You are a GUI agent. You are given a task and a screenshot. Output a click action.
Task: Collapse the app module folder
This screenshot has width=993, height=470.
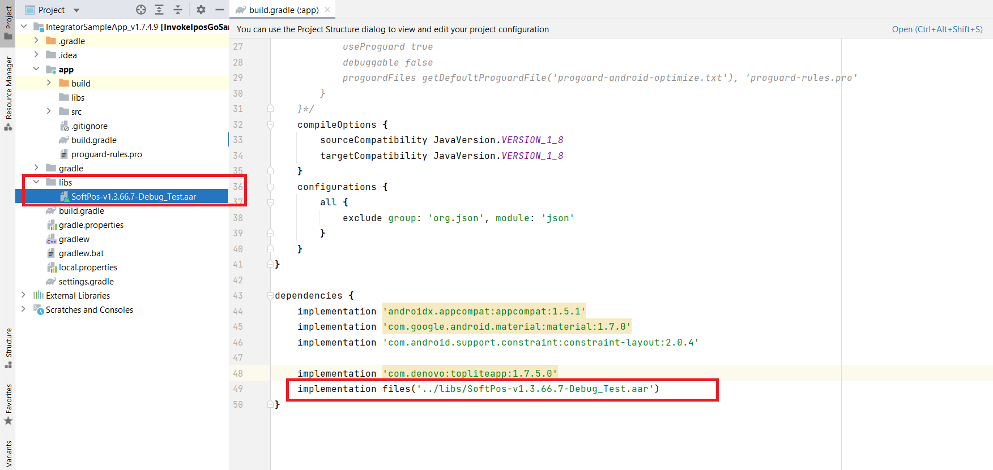(36, 69)
